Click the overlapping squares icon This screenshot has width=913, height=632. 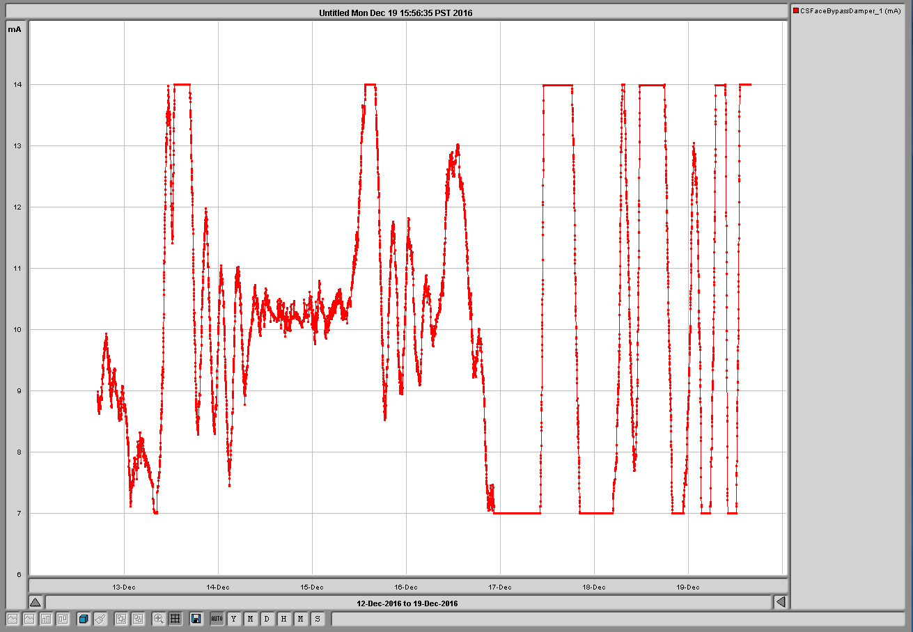(x=121, y=619)
